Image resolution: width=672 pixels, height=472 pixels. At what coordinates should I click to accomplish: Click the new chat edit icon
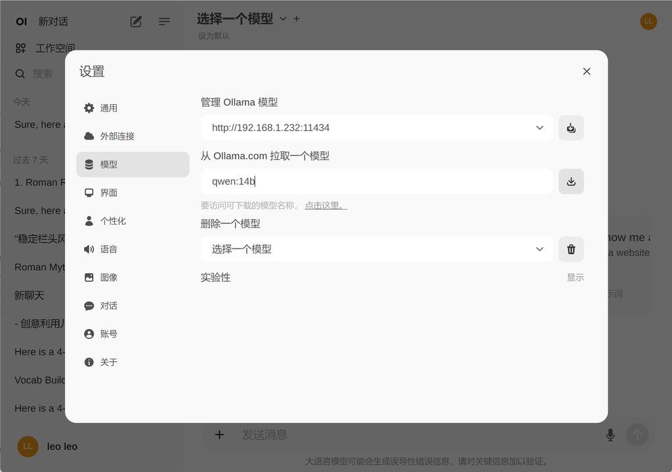click(x=136, y=22)
